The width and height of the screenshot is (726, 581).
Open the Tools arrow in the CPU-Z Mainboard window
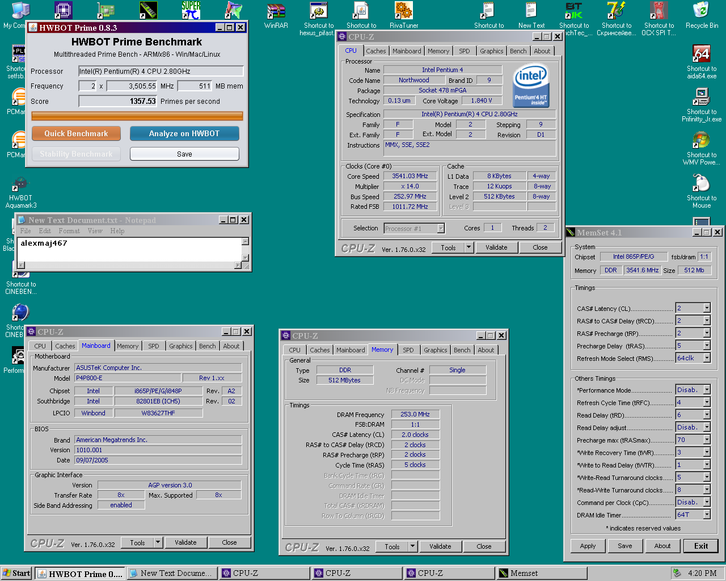click(x=158, y=542)
